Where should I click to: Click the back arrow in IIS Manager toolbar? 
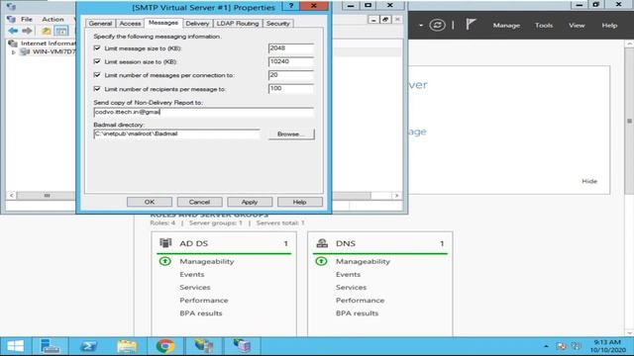point(13,31)
